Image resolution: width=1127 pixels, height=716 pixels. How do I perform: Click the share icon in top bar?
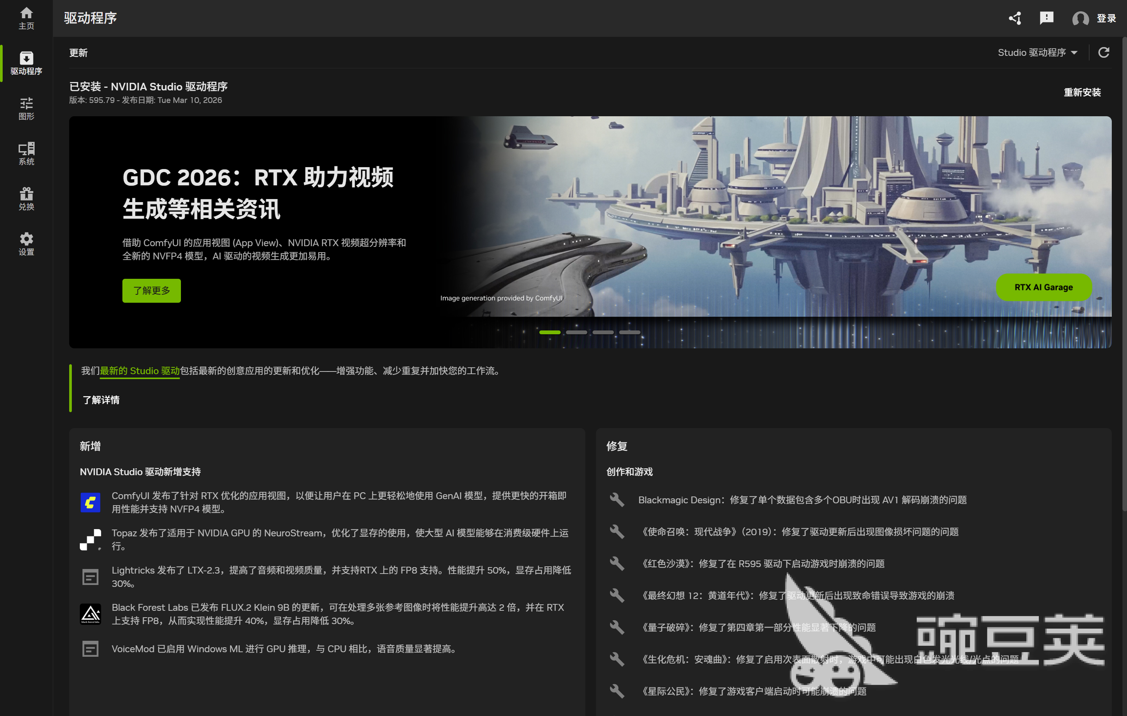tap(1014, 18)
